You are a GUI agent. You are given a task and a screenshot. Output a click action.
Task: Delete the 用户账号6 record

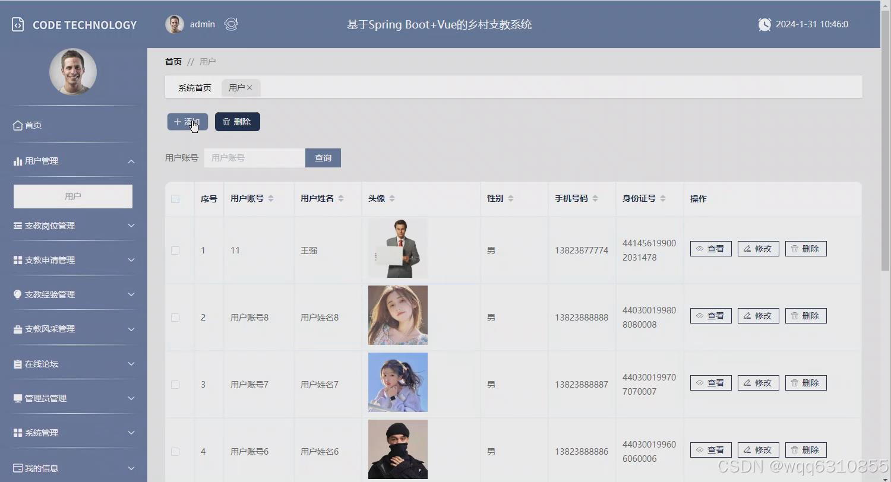pyautogui.click(x=806, y=450)
